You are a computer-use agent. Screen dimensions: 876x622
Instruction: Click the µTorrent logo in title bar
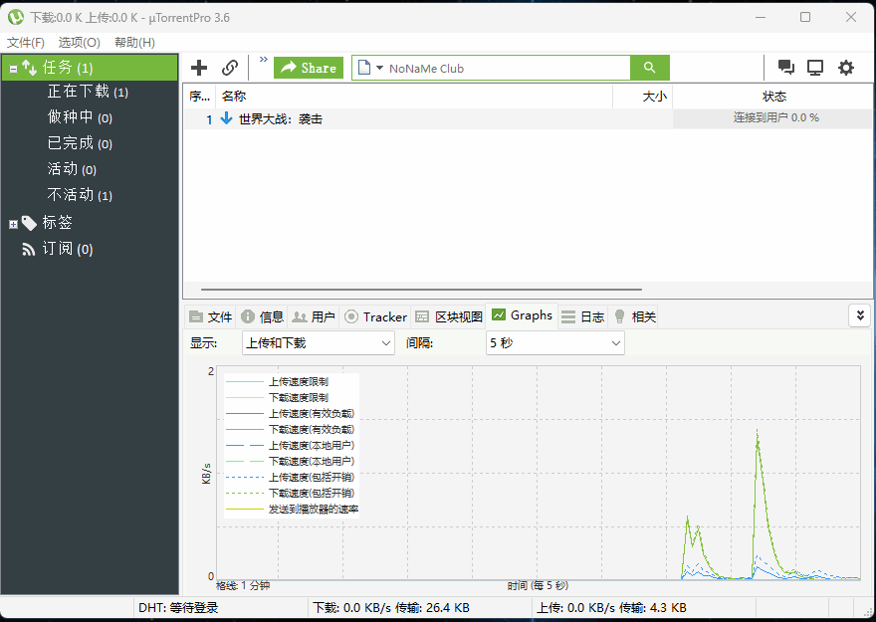16,17
